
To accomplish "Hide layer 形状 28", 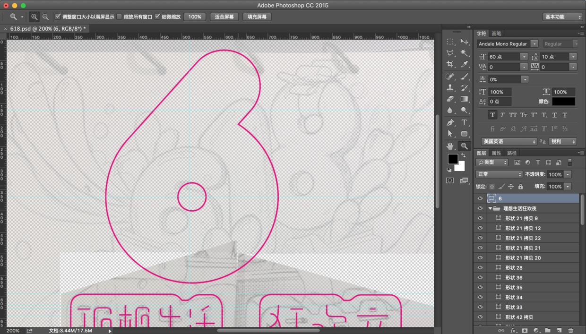I will [480, 268].
